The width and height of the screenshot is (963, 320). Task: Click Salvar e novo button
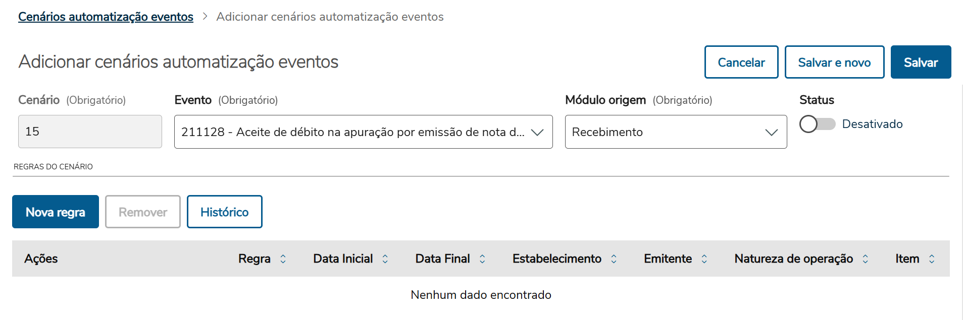point(834,62)
